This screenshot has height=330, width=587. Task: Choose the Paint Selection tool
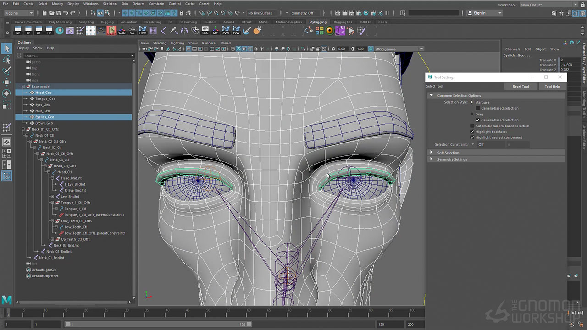[6, 71]
